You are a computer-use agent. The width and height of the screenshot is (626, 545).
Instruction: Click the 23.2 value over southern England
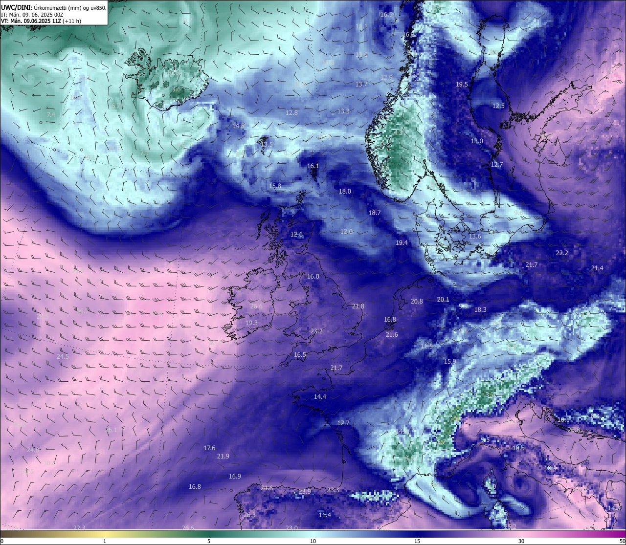(x=316, y=331)
